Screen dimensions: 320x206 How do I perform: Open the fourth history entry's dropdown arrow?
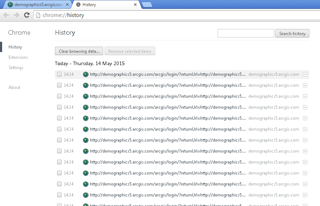305,107
